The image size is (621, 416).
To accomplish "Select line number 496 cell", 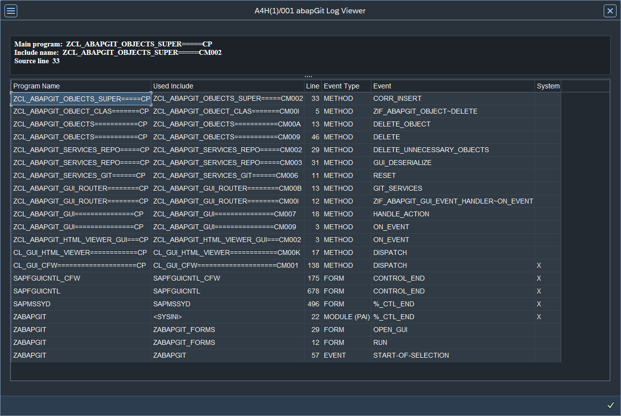I will click(x=313, y=304).
